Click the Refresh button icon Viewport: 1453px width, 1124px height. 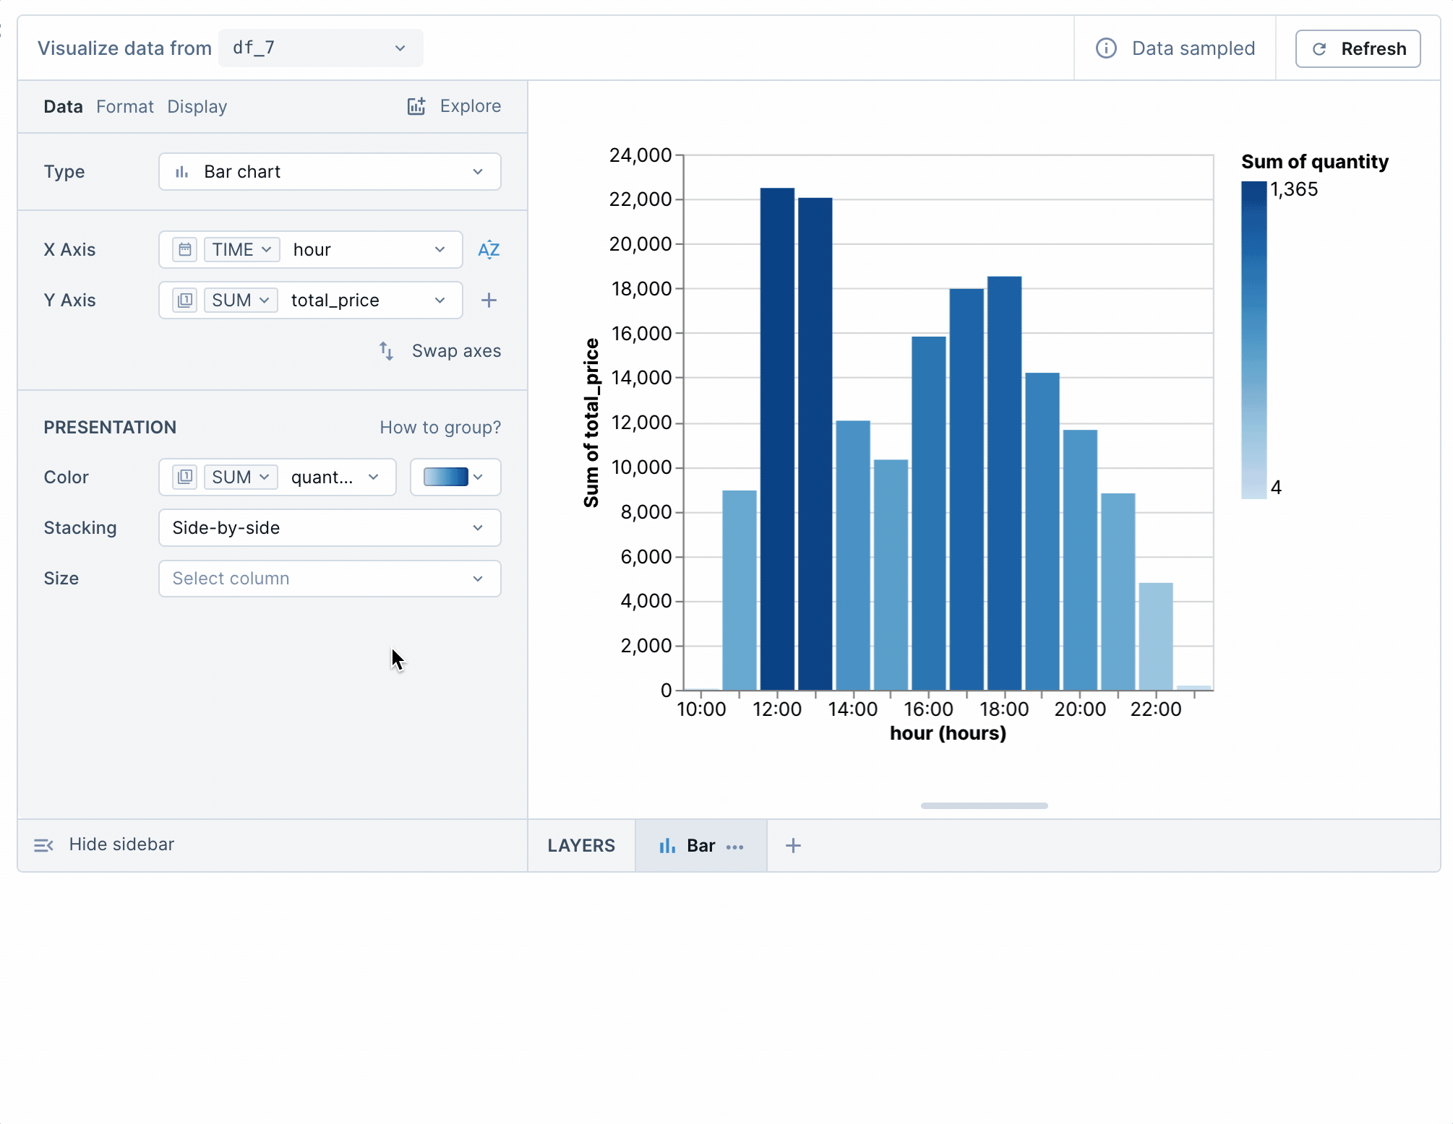click(1322, 48)
